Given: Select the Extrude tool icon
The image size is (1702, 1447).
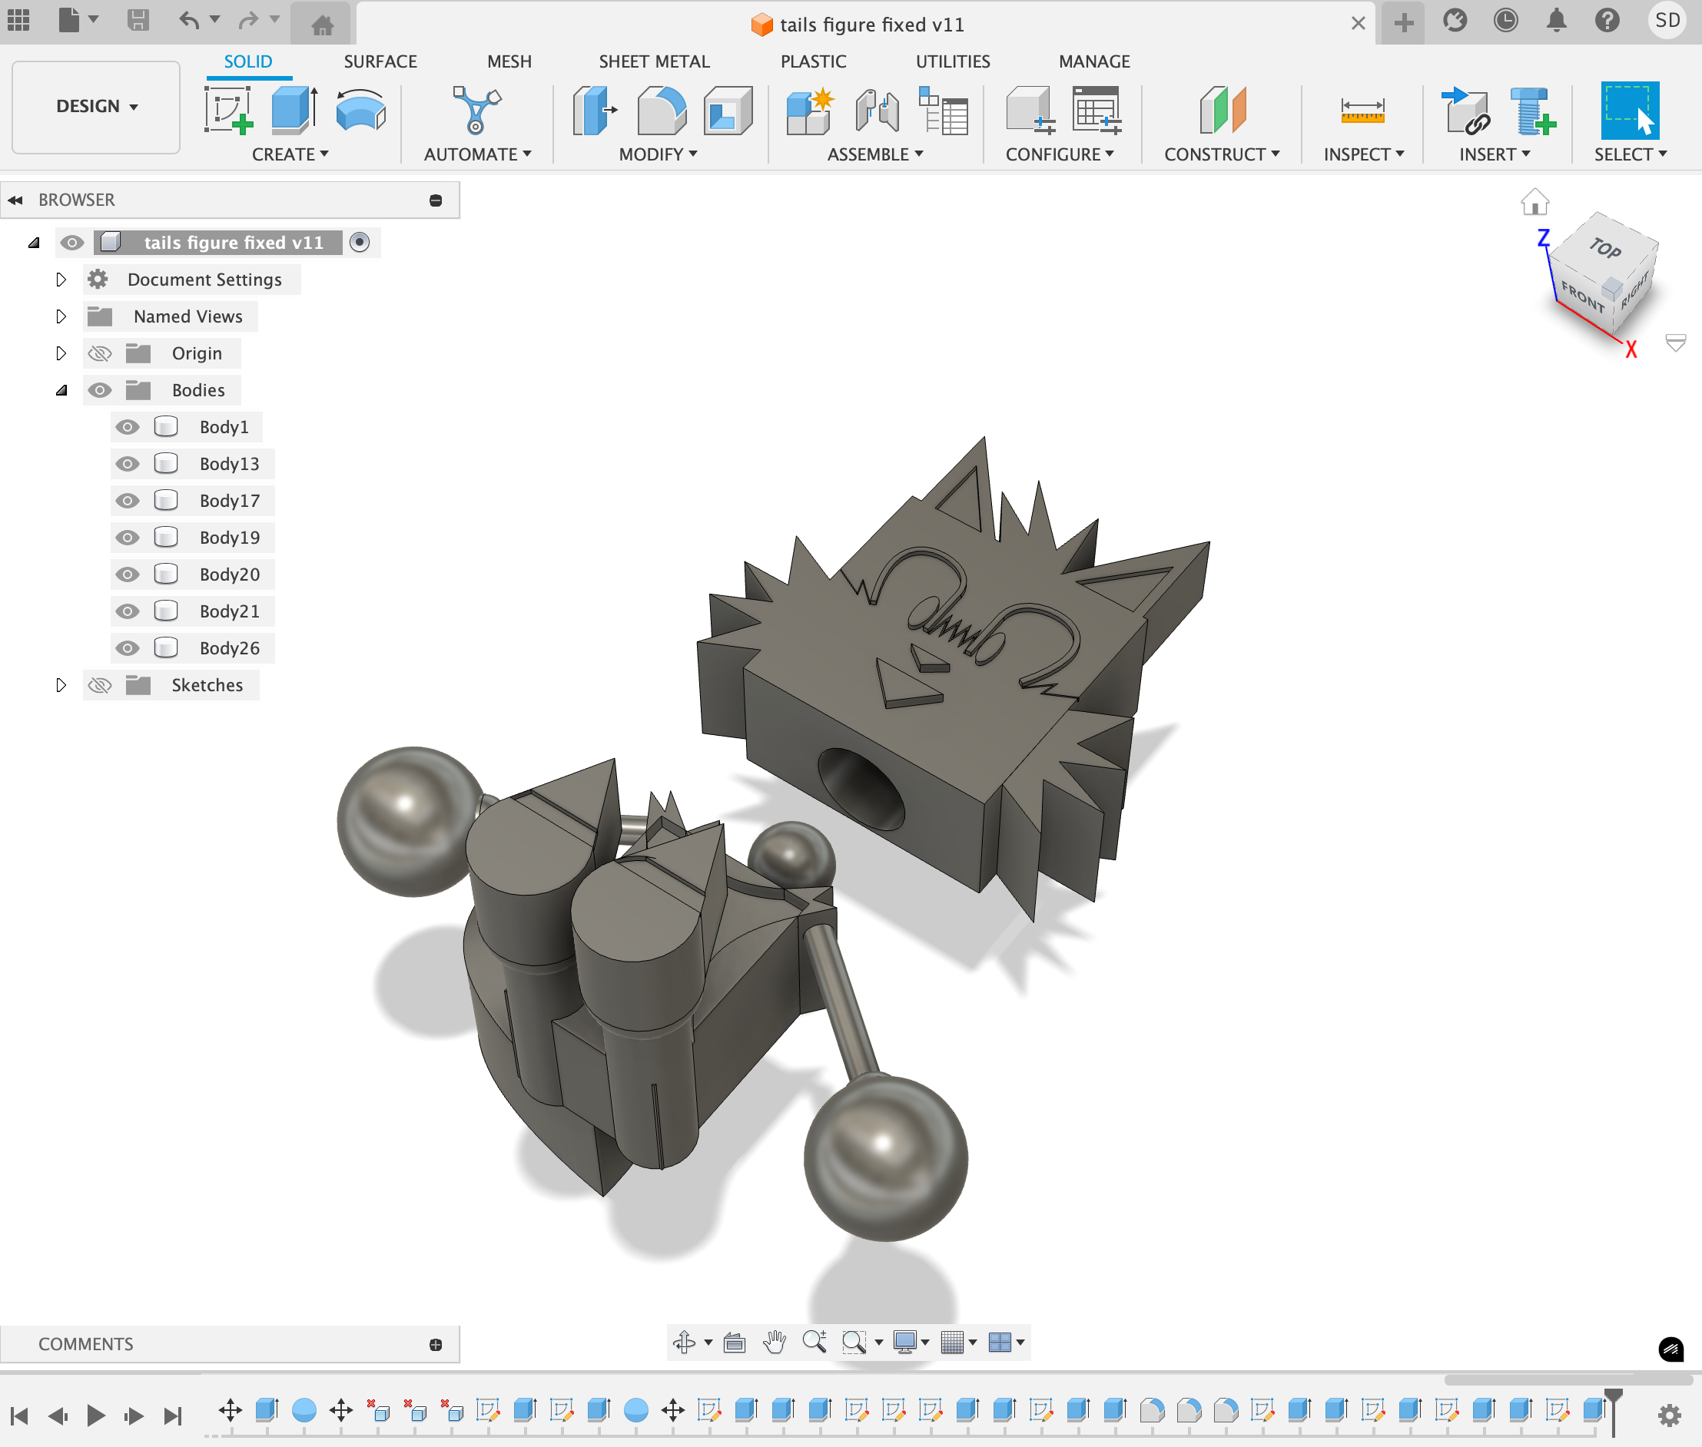Looking at the screenshot, I should pyautogui.click(x=294, y=110).
